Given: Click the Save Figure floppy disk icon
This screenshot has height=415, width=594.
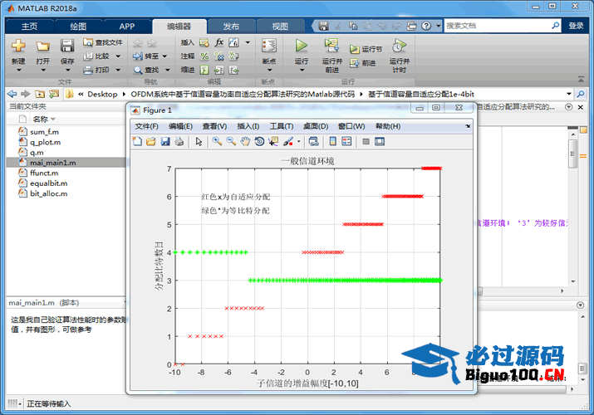Looking at the screenshot, I should pos(165,142).
